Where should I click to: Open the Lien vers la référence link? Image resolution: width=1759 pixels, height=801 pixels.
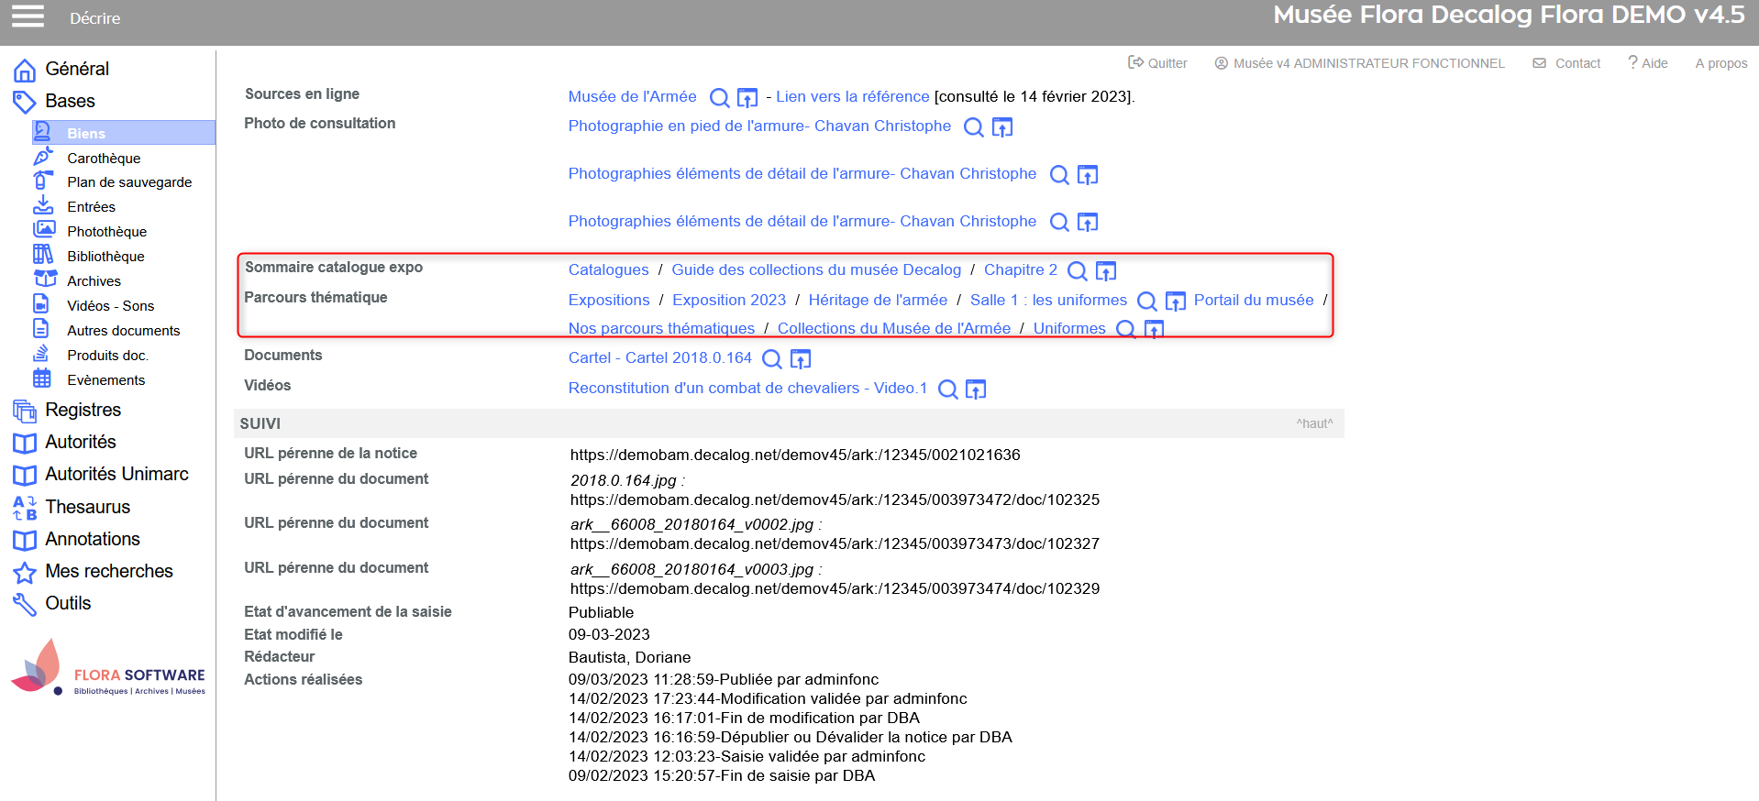852,96
